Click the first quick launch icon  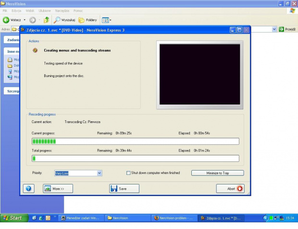coord(34,218)
